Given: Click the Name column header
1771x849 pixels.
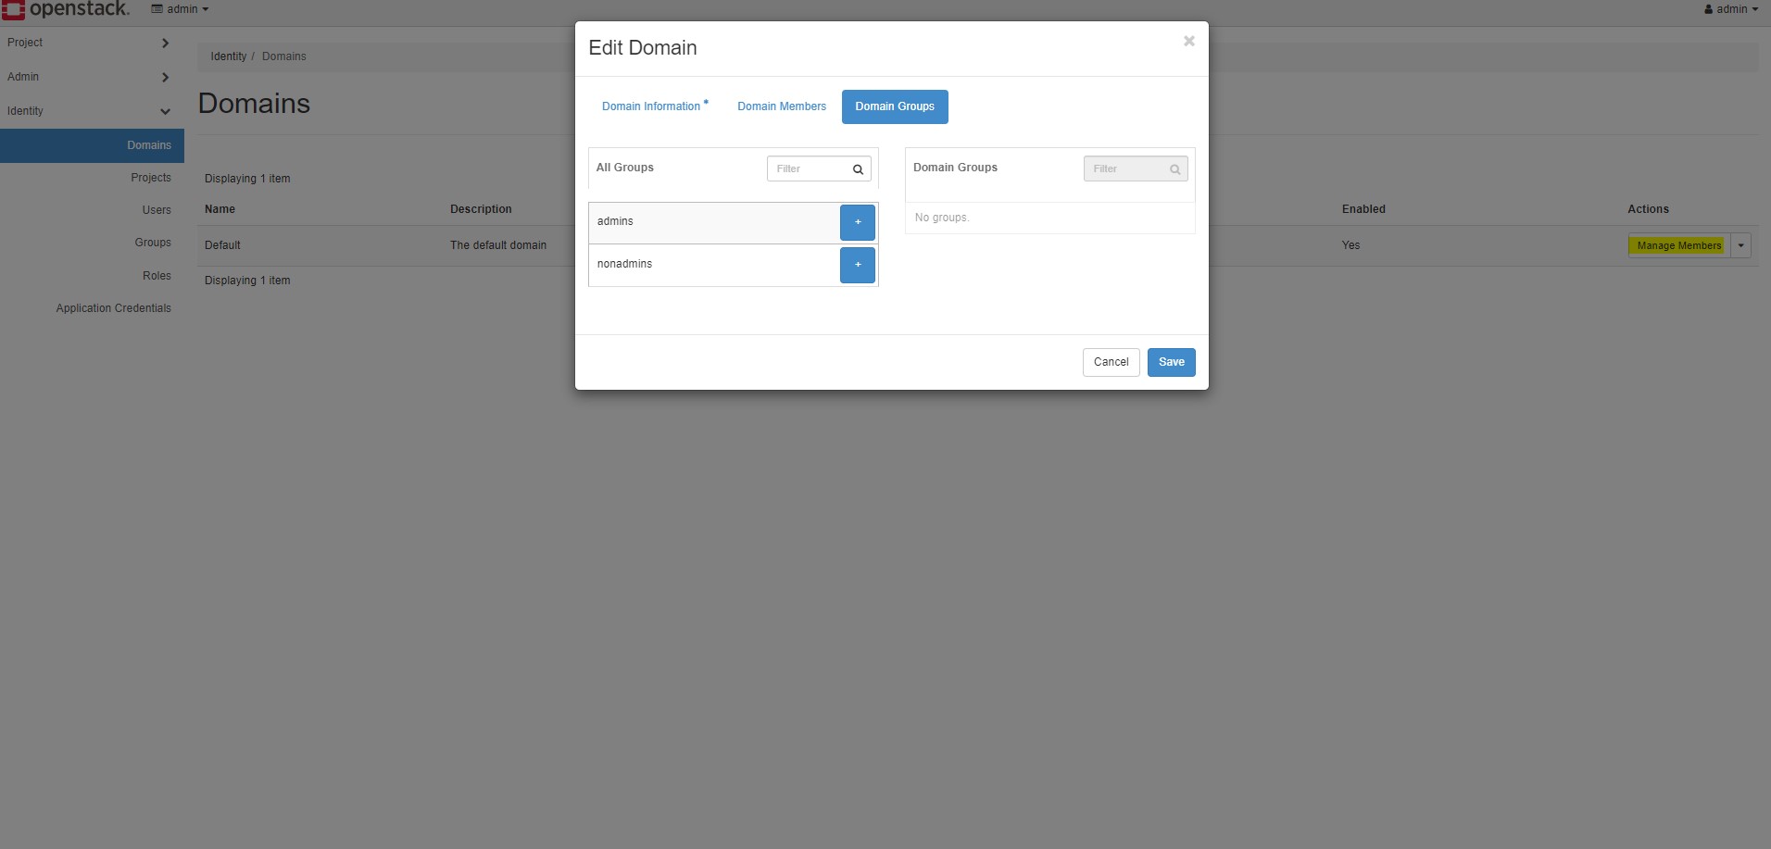Looking at the screenshot, I should click(x=220, y=209).
